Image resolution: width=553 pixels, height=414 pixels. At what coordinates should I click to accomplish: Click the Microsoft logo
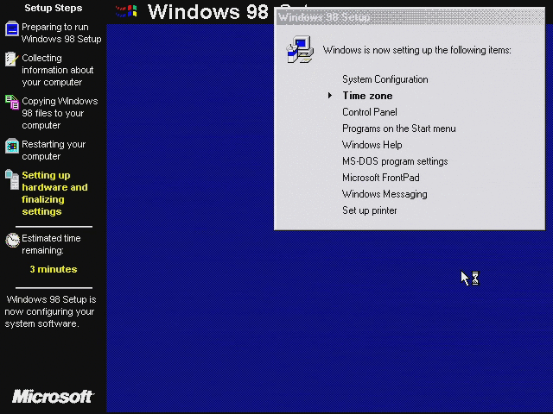(x=53, y=397)
